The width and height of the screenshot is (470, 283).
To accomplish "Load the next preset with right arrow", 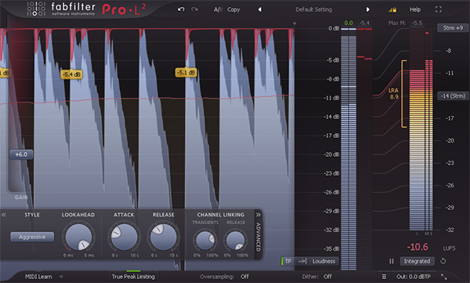I will [x=368, y=9].
